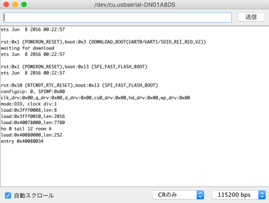Click the 'entry 0x40080034' line

coord(22,141)
